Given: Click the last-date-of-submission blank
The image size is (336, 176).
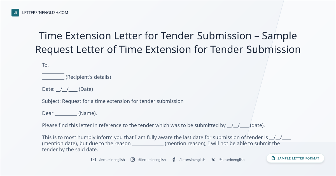Looking at the screenshot, I should pos(280,138).
